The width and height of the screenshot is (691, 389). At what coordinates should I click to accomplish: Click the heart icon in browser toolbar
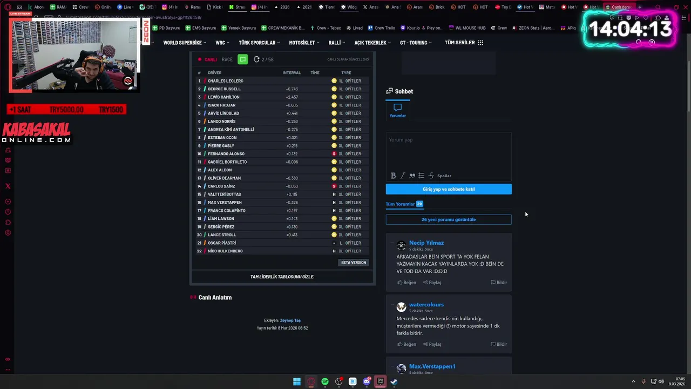click(x=646, y=18)
